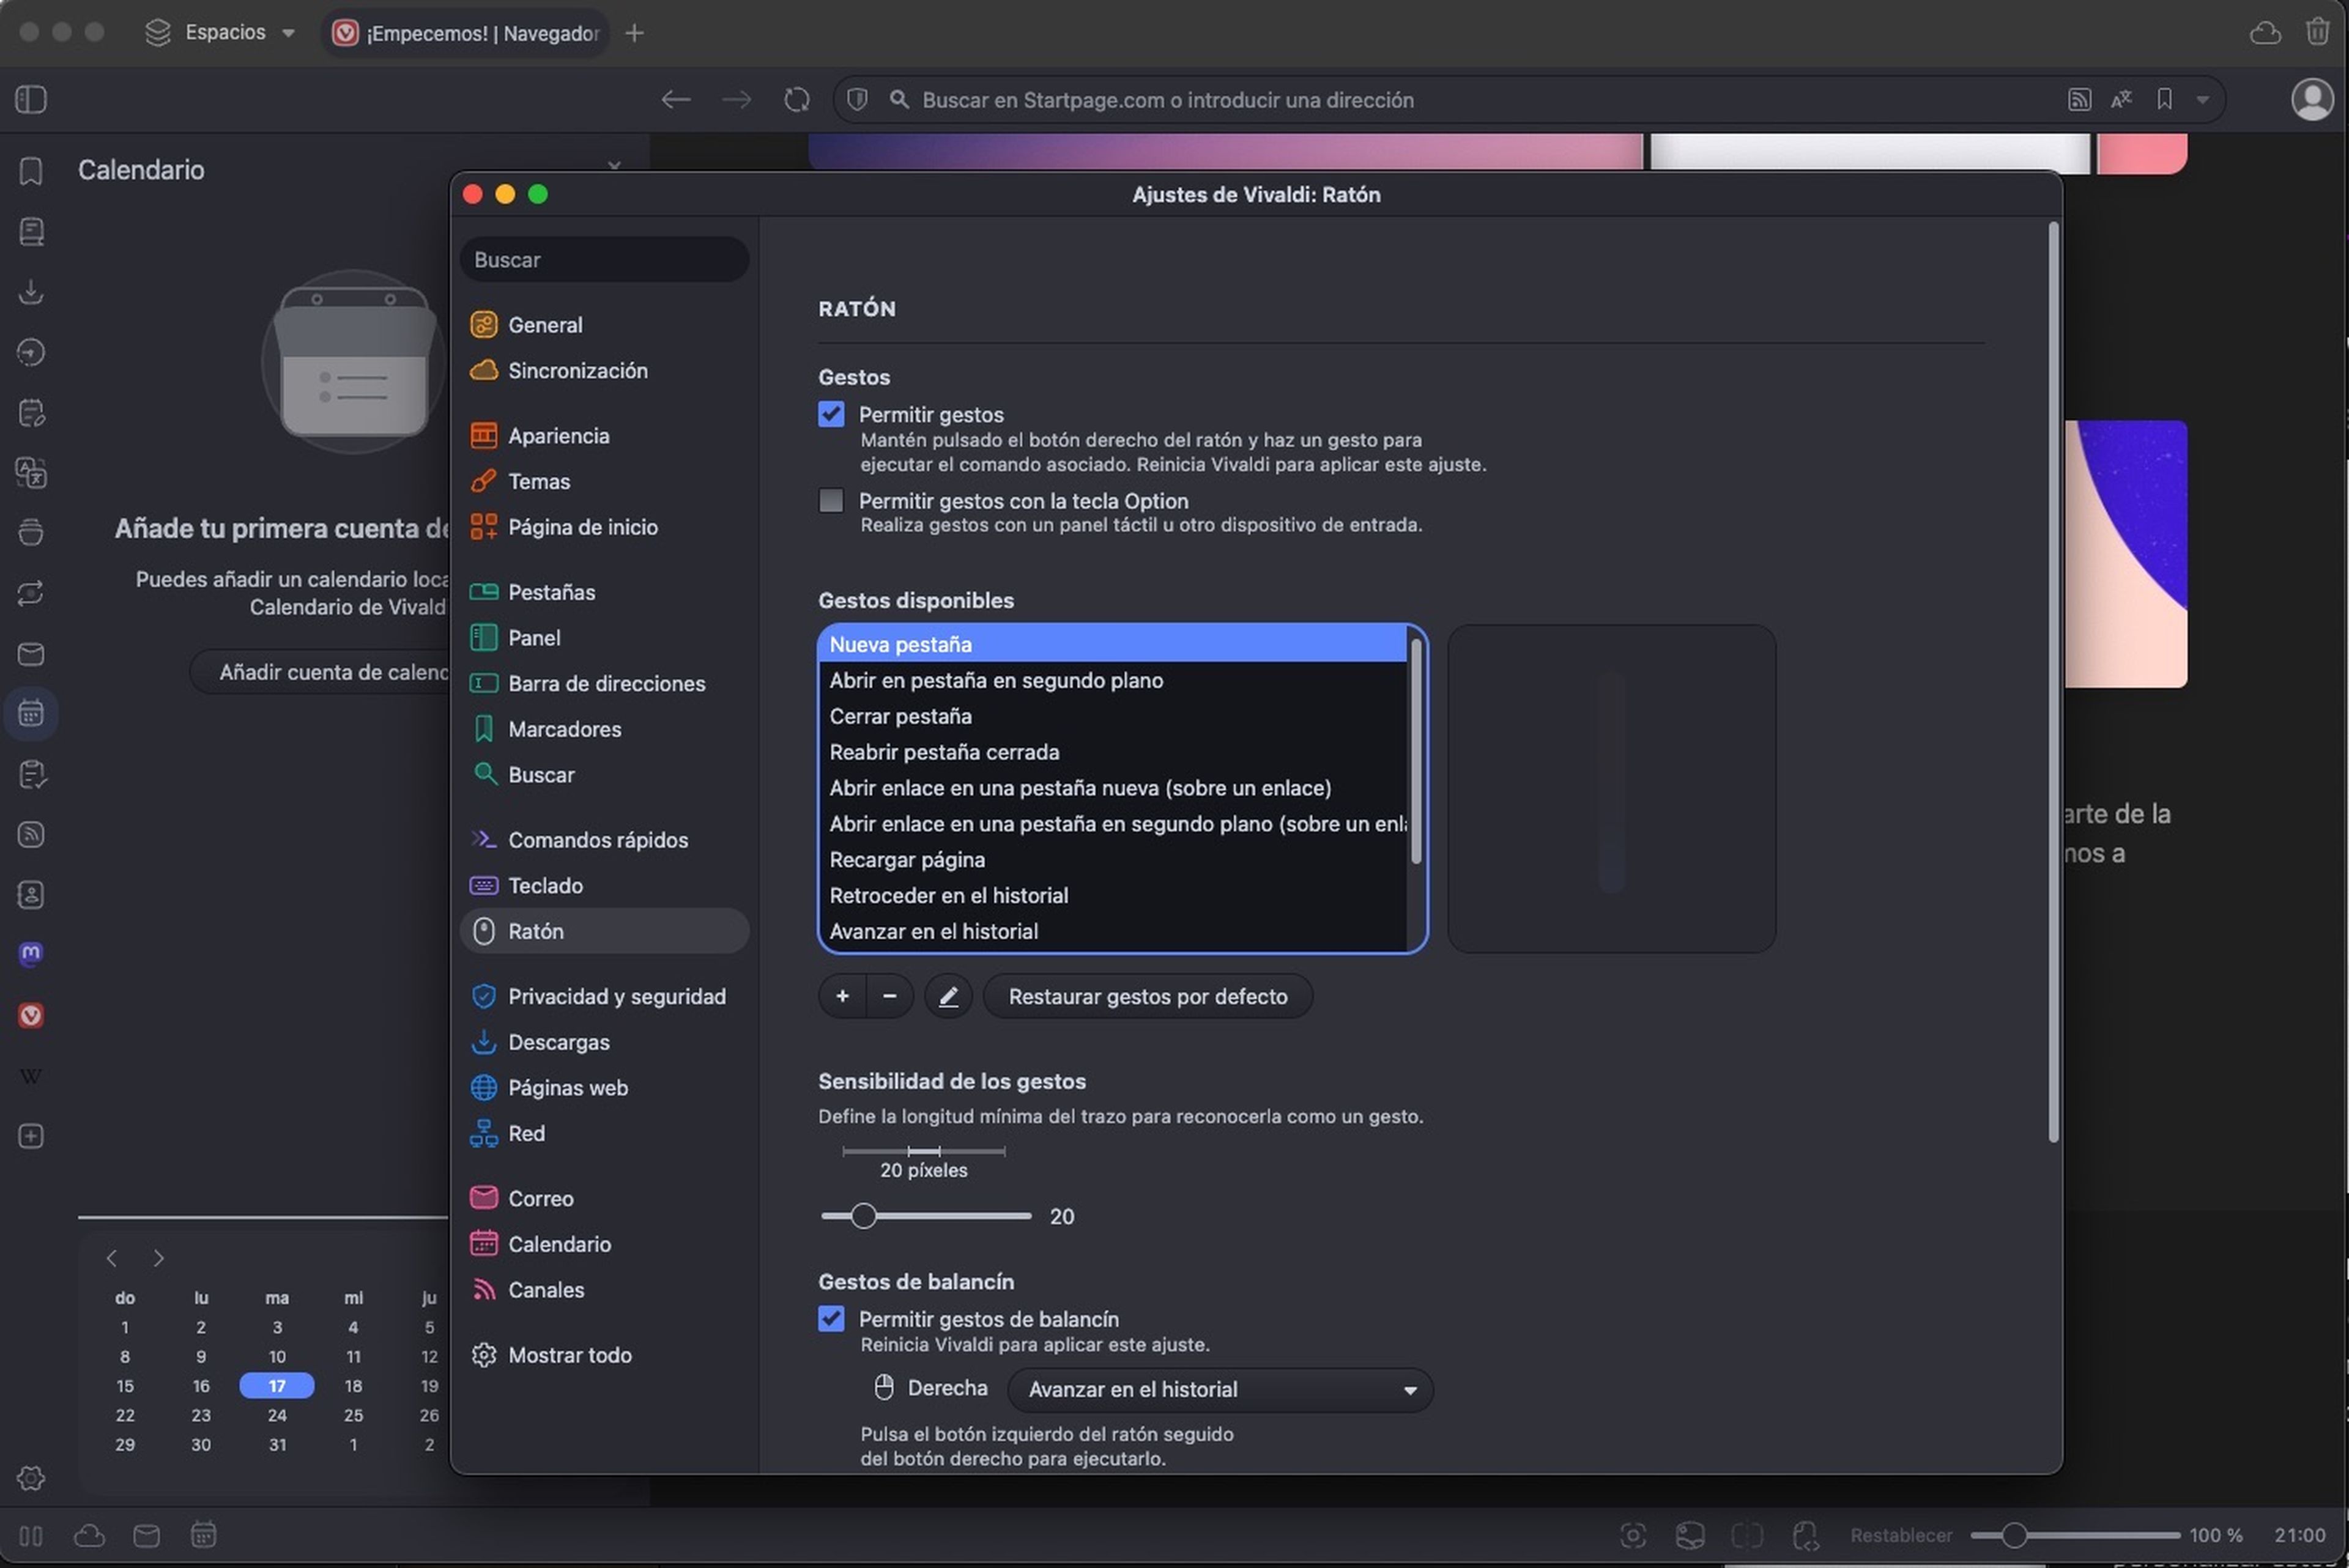
Task: Click the settings search field Buscar
Action: point(604,260)
